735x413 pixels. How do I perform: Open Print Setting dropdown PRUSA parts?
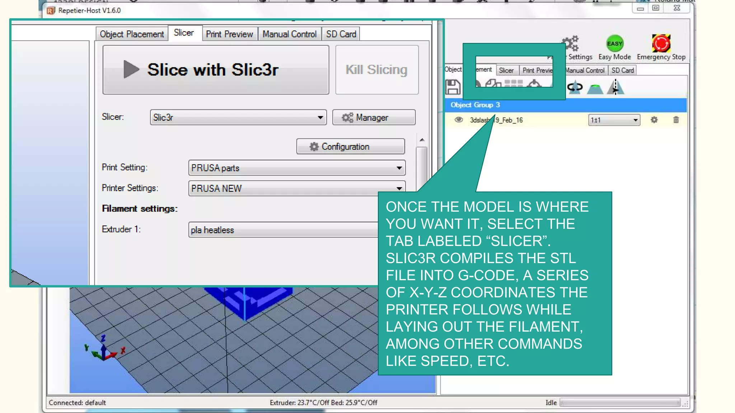pos(297,168)
